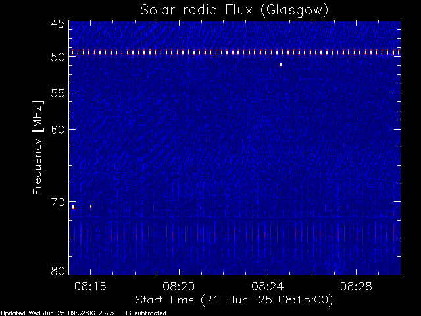Click the 45 MHz axis label
Viewport: 421px width, 316px height.
[58, 24]
